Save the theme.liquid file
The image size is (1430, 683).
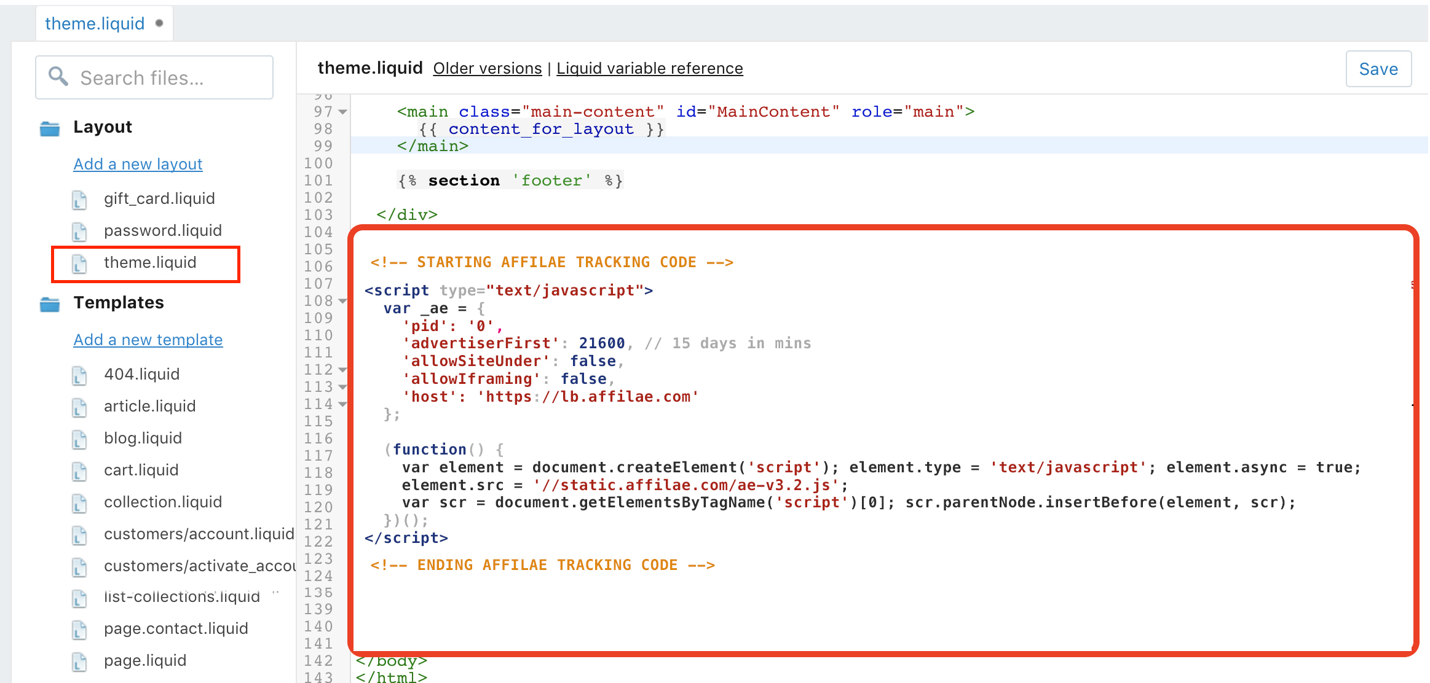(1378, 69)
